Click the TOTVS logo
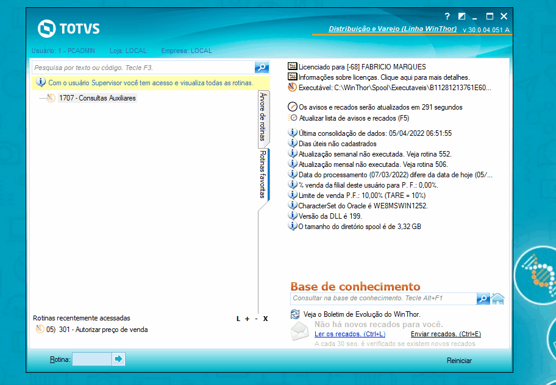The image size is (556, 385). click(69, 29)
